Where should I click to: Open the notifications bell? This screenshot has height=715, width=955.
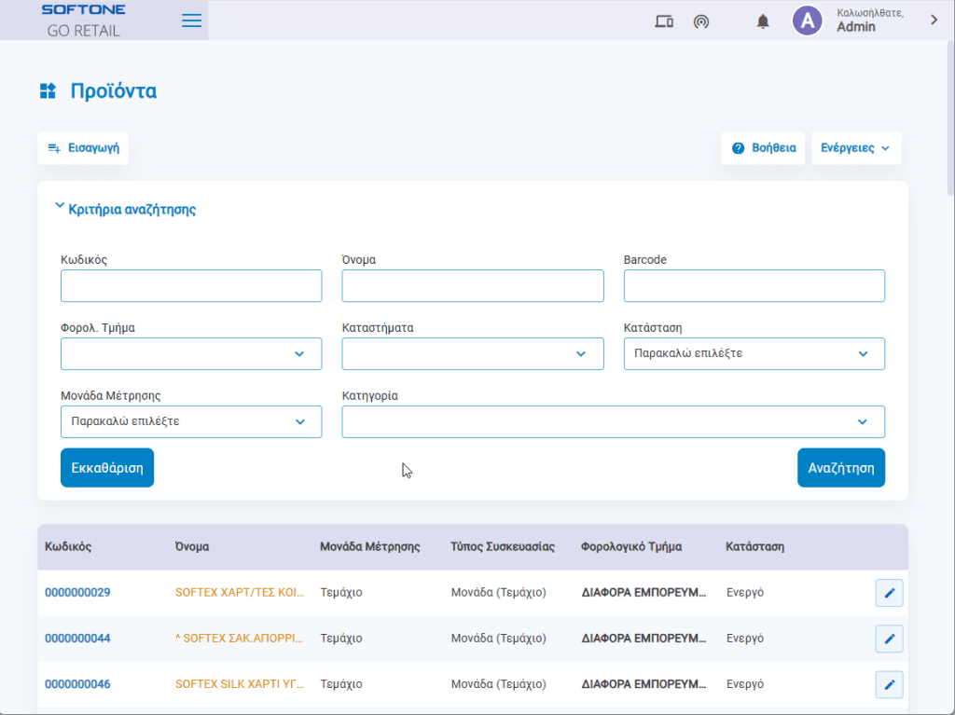[763, 21]
